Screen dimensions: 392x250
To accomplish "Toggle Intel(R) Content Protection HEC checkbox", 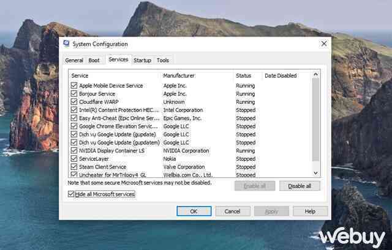I will pyautogui.click(x=74, y=110).
